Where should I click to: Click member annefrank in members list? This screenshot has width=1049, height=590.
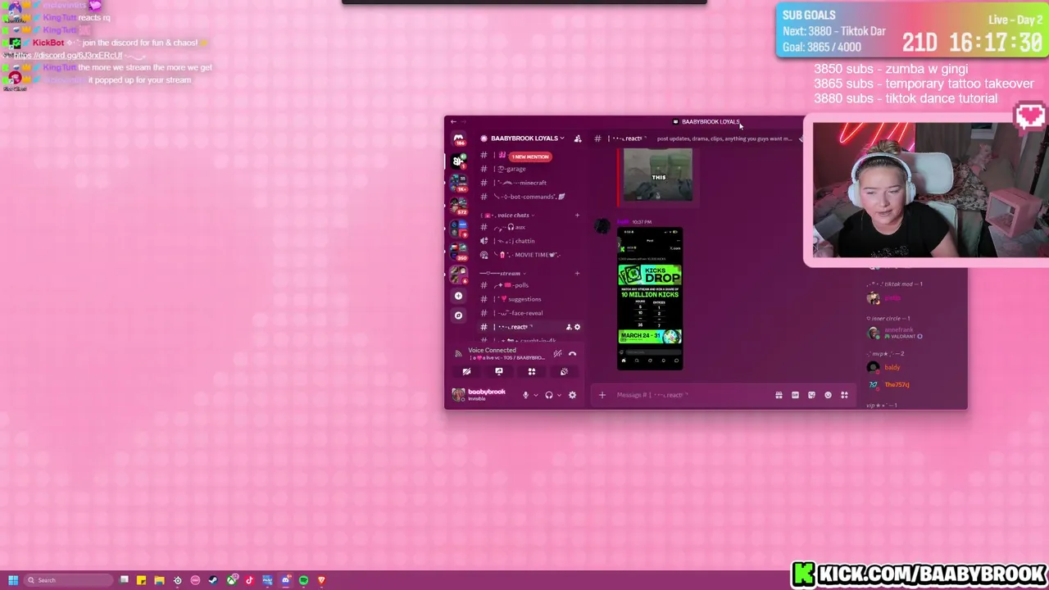(x=898, y=333)
